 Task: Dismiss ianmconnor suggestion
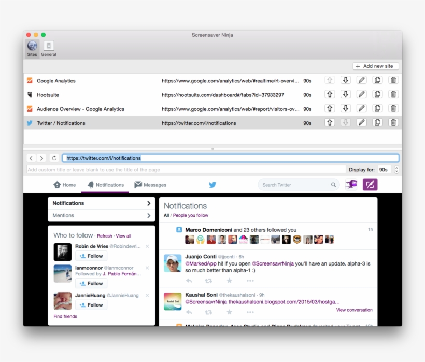coord(147,268)
